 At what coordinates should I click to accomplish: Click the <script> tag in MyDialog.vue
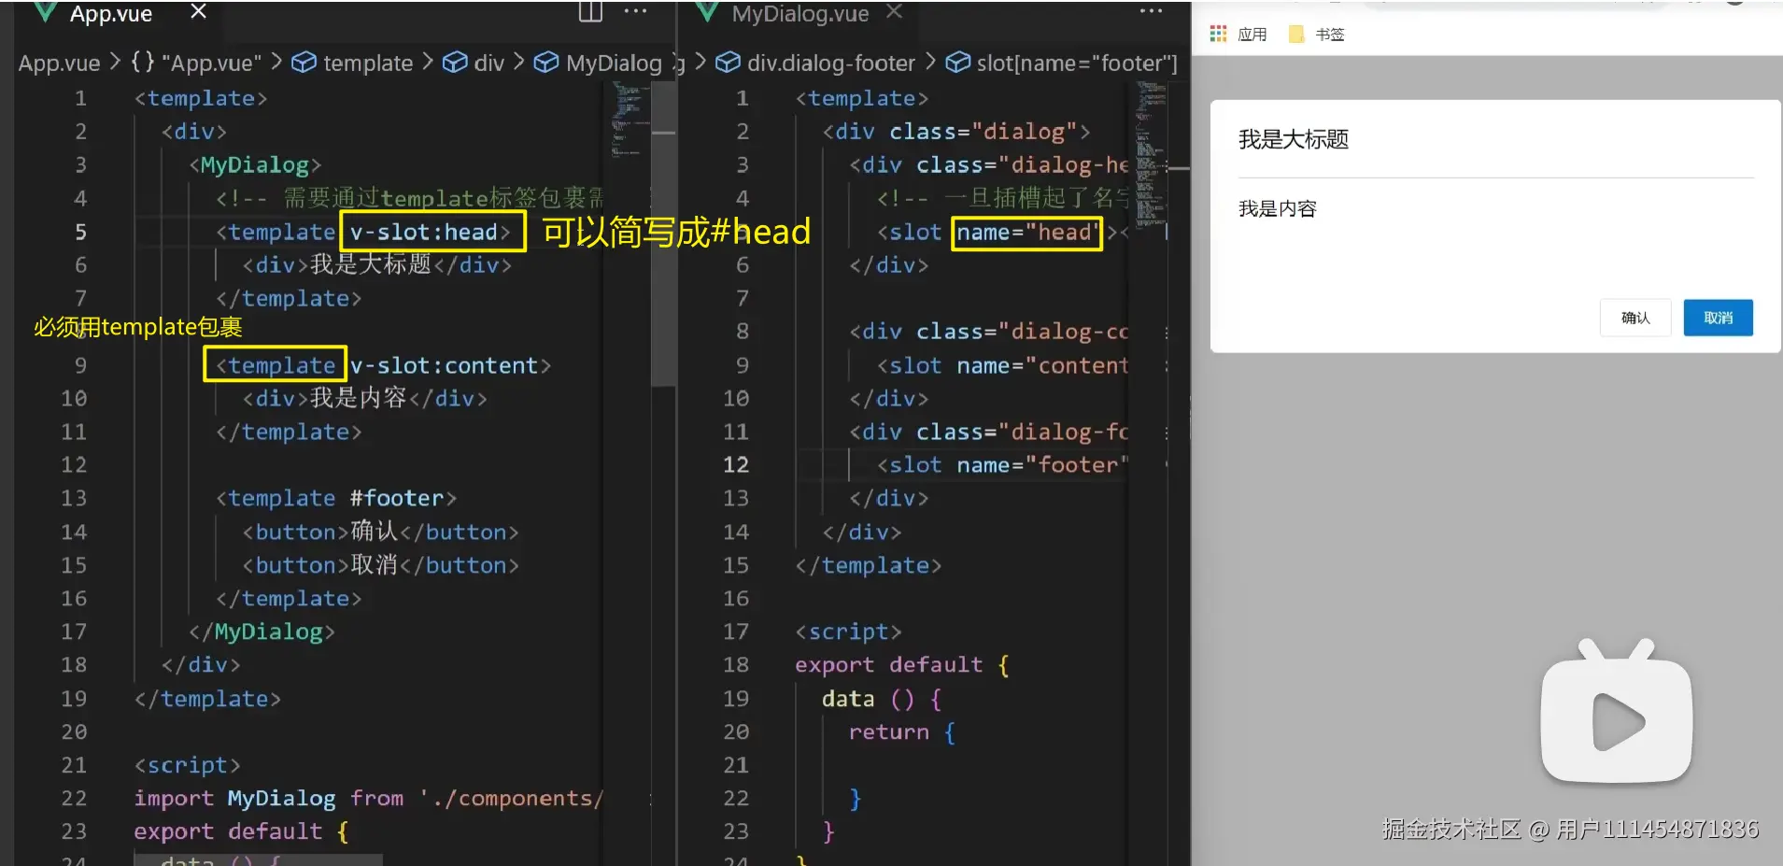[x=848, y=632]
